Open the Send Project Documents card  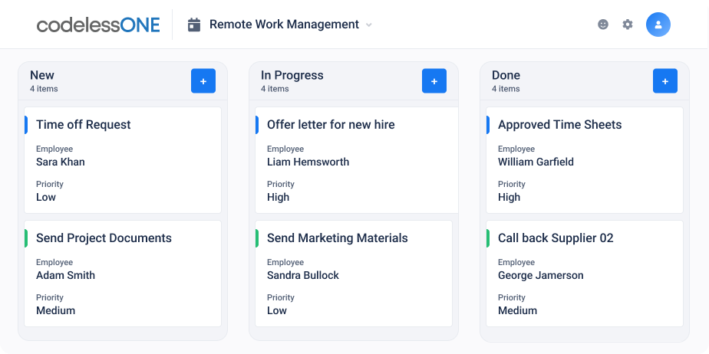click(x=123, y=274)
